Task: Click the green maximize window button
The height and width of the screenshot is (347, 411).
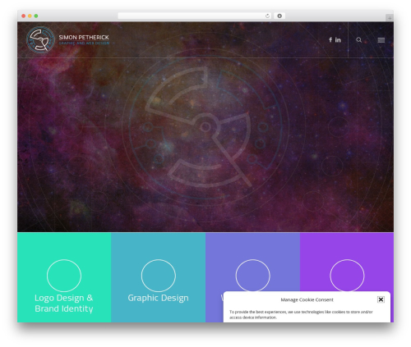Action: (36, 16)
